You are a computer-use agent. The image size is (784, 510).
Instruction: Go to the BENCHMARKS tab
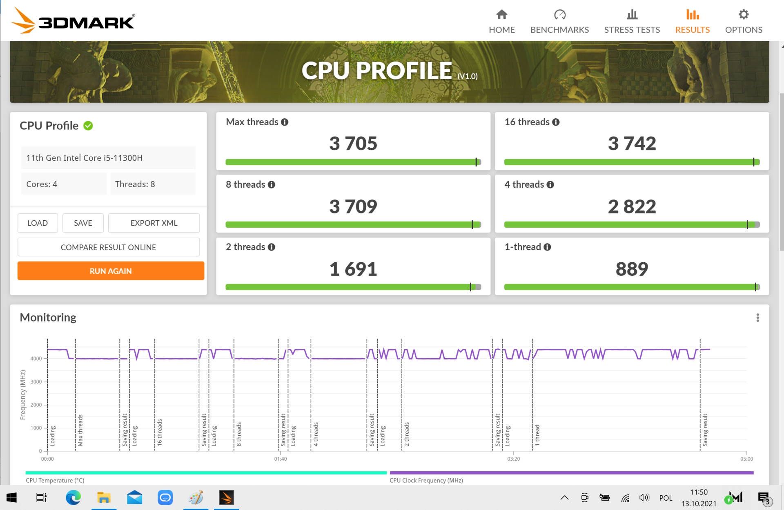[559, 22]
